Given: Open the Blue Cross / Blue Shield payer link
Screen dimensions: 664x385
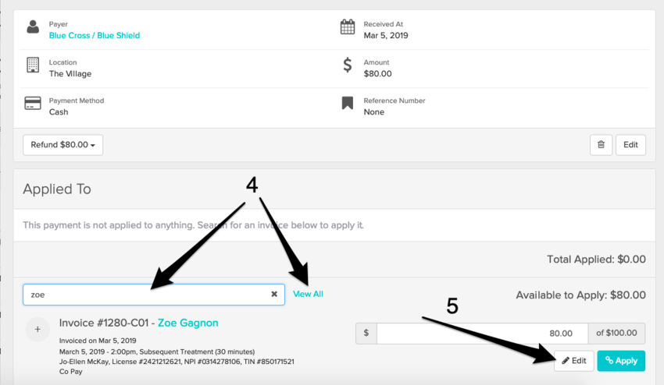Looking at the screenshot, I should click(95, 35).
